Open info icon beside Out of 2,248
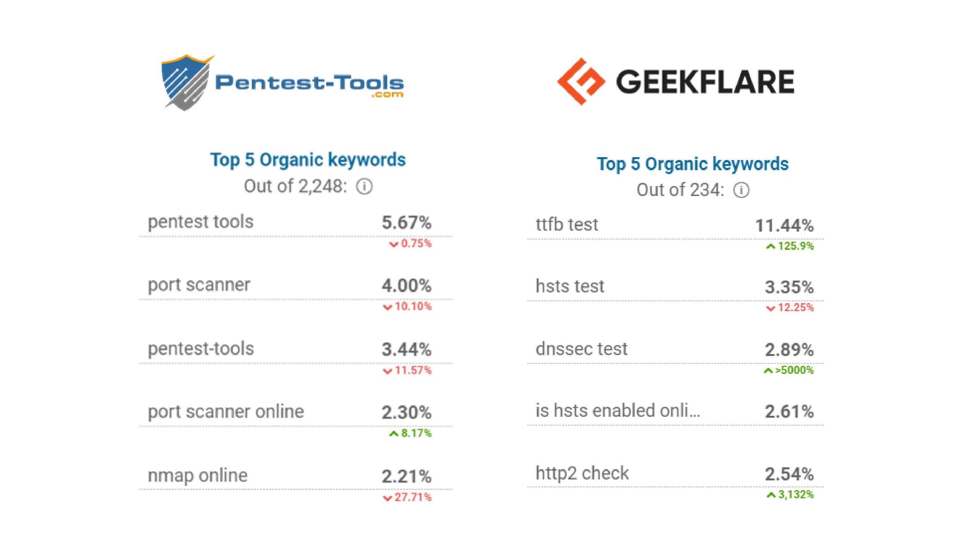This screenshot has width=955, height=537. coord(364,186)
